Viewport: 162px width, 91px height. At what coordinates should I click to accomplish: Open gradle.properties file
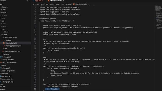(8, 71)
